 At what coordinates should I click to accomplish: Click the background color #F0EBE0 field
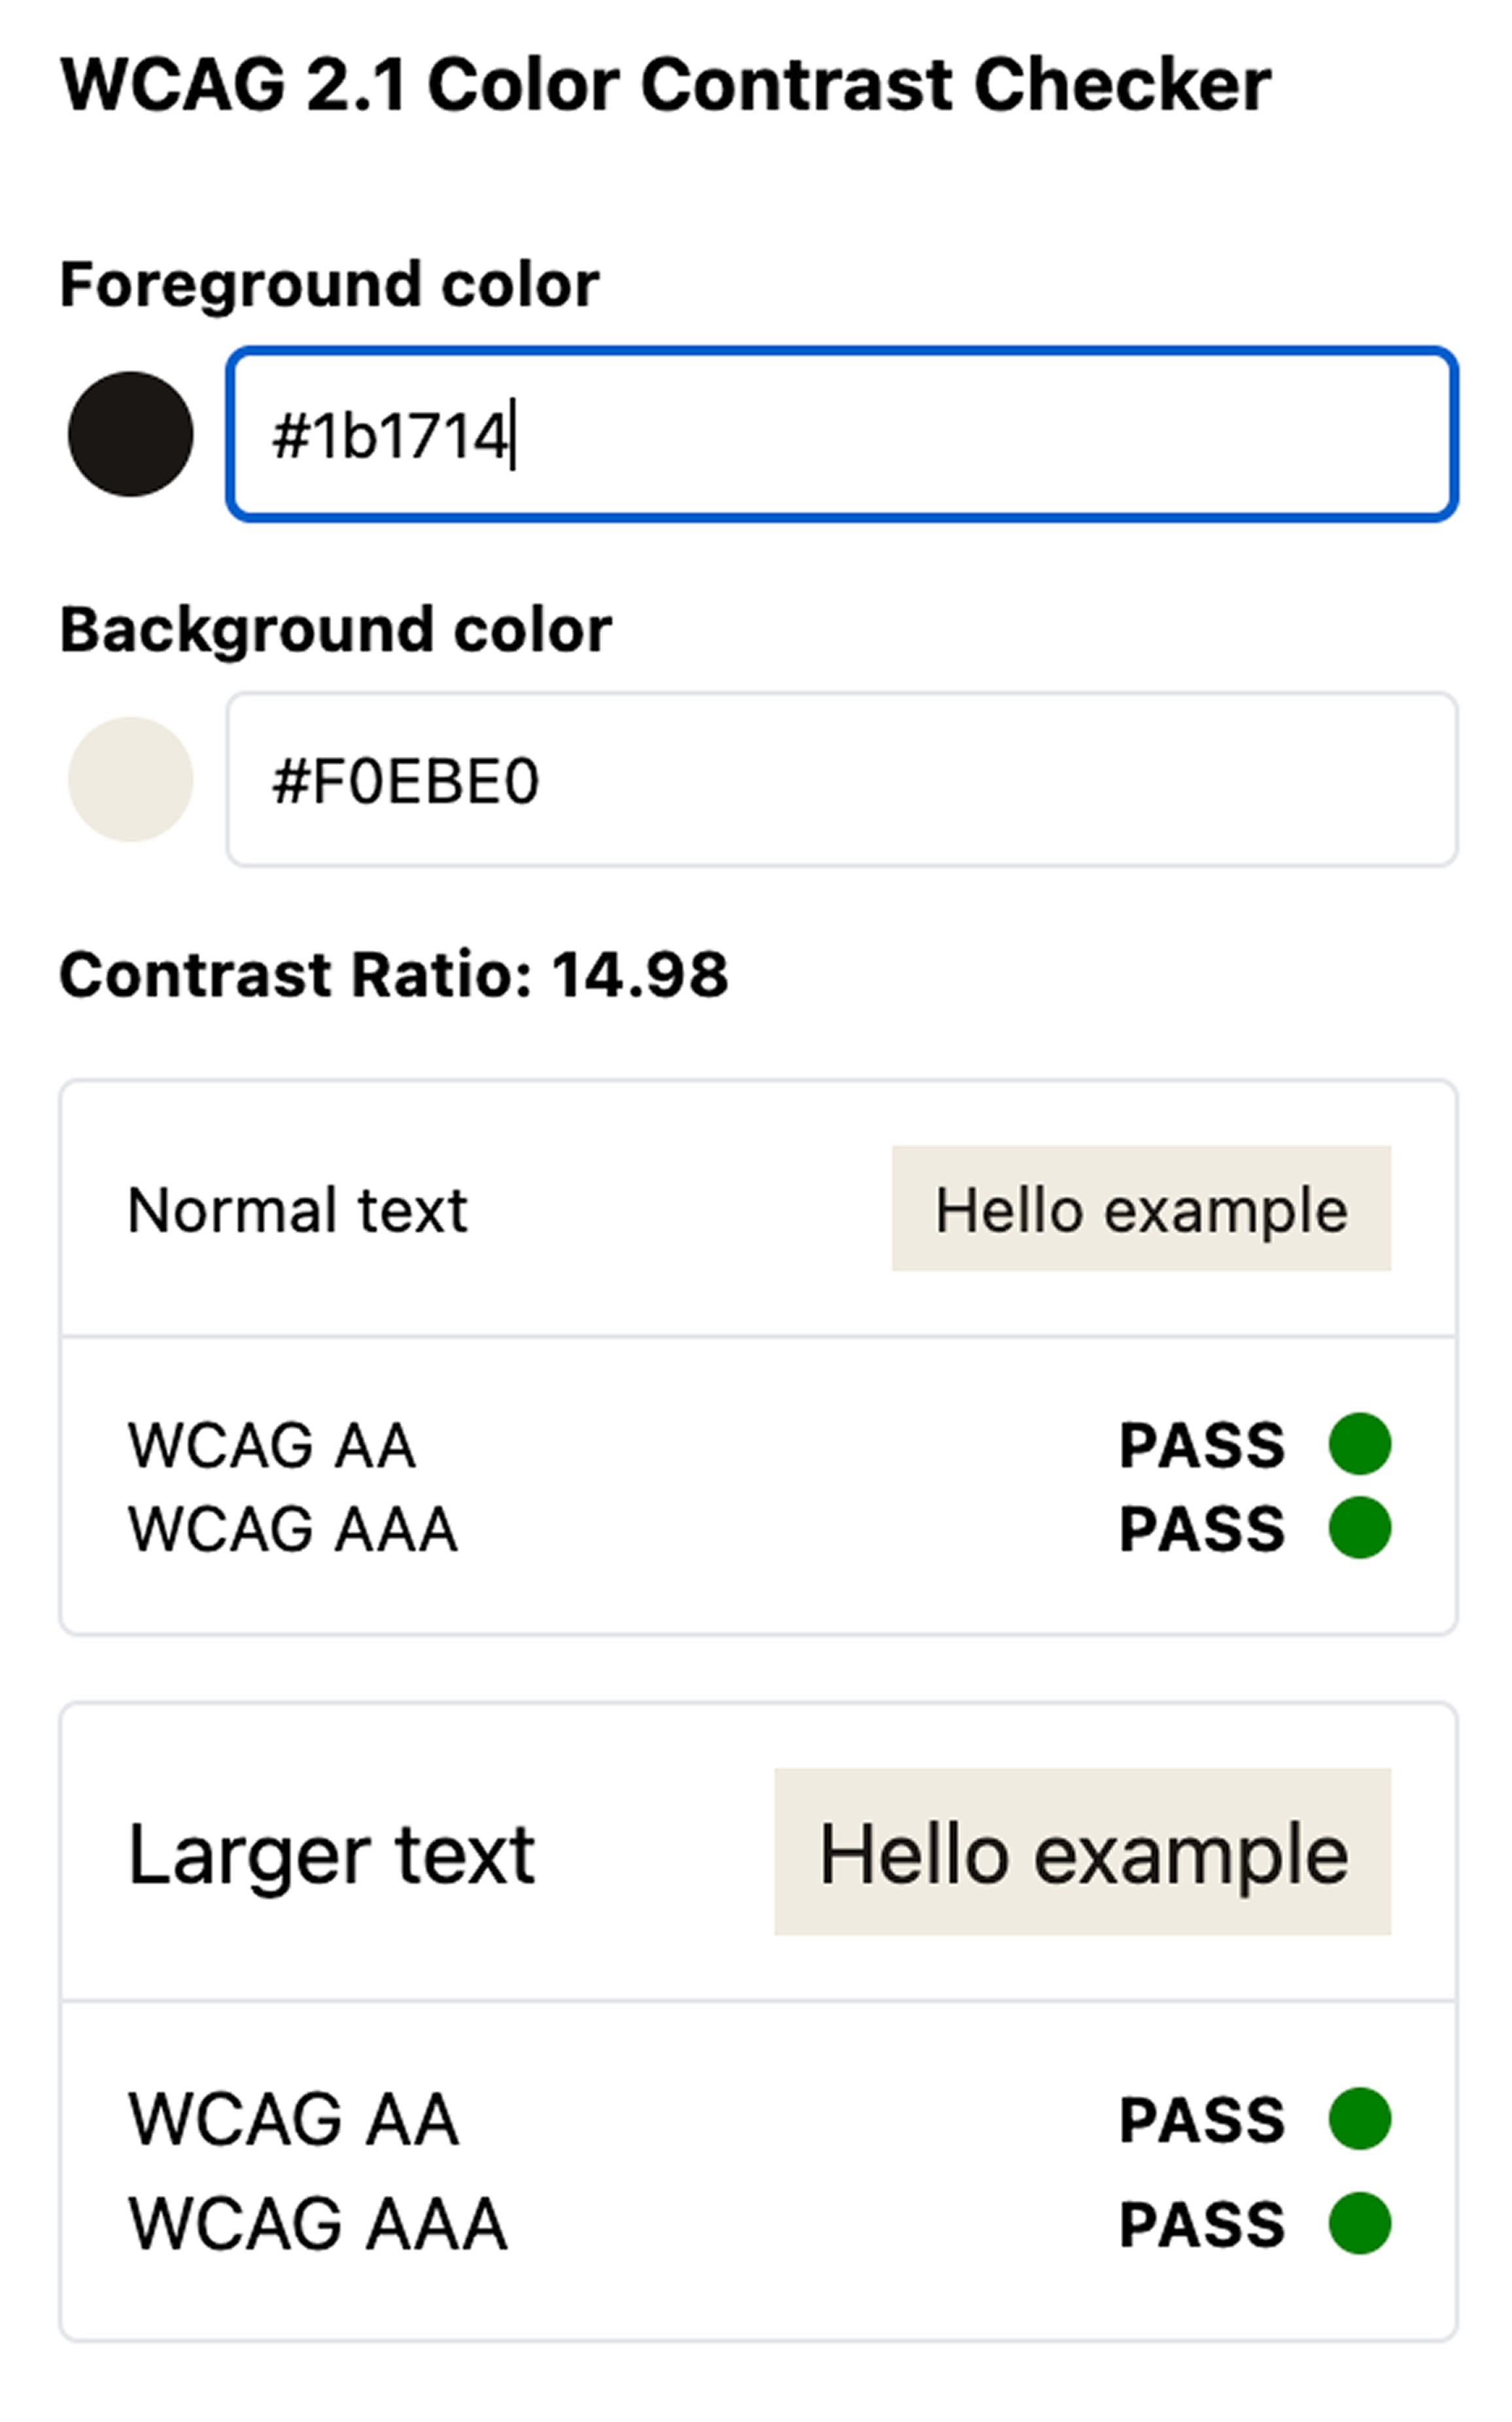click(841, 779)
